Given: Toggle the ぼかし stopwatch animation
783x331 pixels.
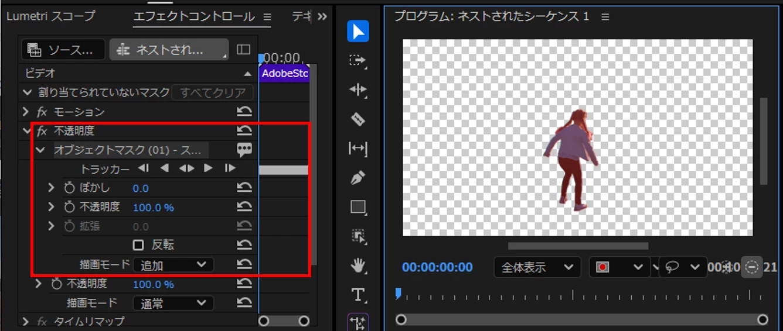Looking at the screenshot, I should tap(70, 188).
